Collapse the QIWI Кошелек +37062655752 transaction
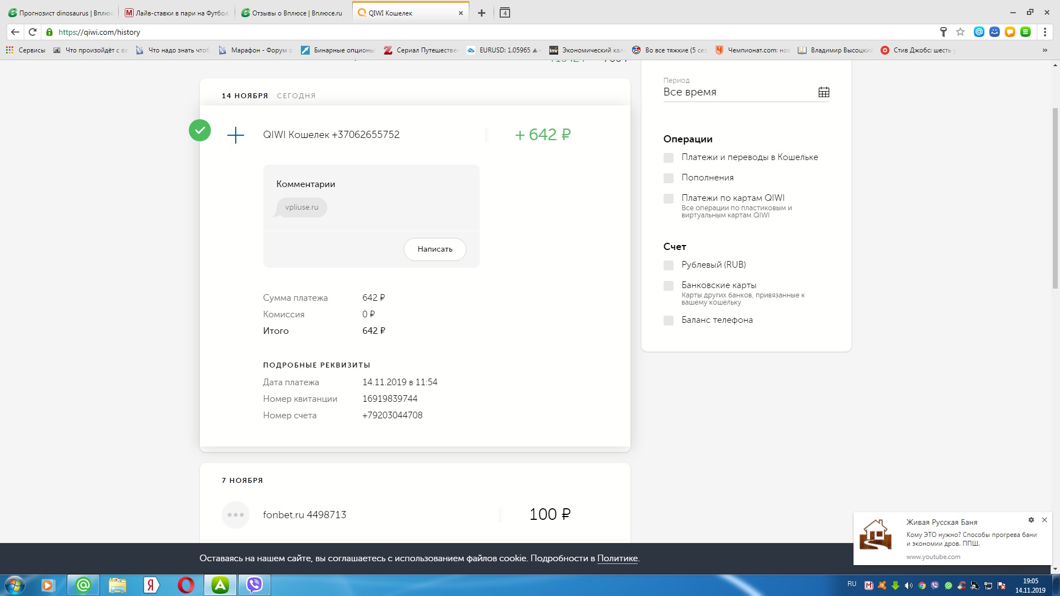 pyautogui.click(x=415, y=135)
